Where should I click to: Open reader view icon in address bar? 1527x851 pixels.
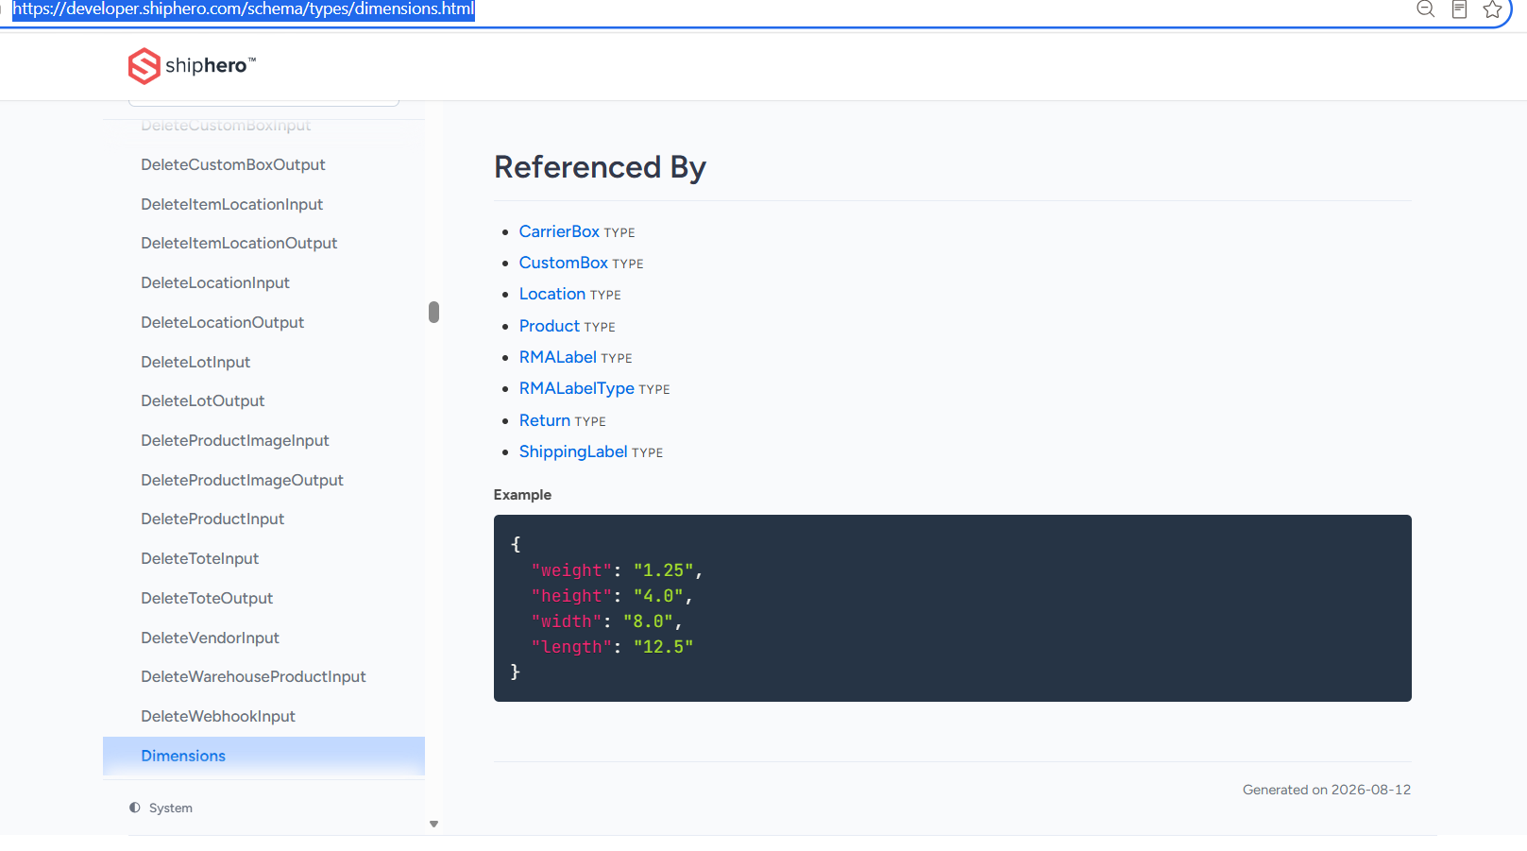[1459, 9]
